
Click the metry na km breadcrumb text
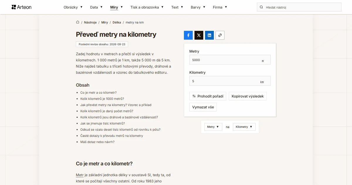(135, 22)
